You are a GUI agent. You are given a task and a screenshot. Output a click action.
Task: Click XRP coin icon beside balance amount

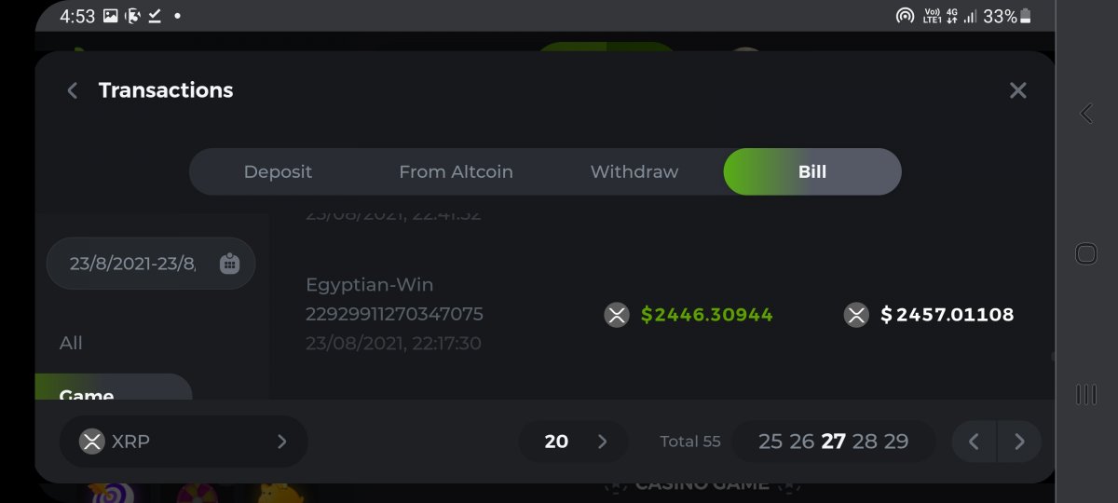[x=856, y=315]
